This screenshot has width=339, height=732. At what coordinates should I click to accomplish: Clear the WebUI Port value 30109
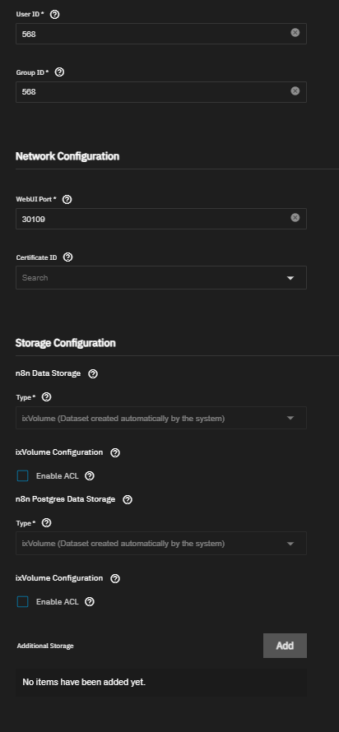[x=295, y=218]
